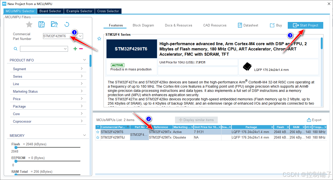Viewport: 333px width, 180px height.
Task: Remove the Board column with its X
Action: click(230, 127)
